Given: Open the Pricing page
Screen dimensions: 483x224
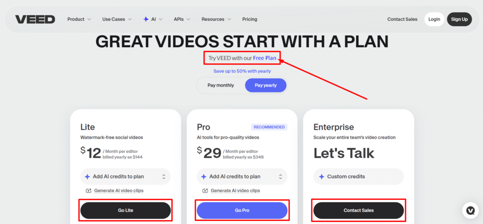Looking at the screenshot, I should (x=250, y=19).
